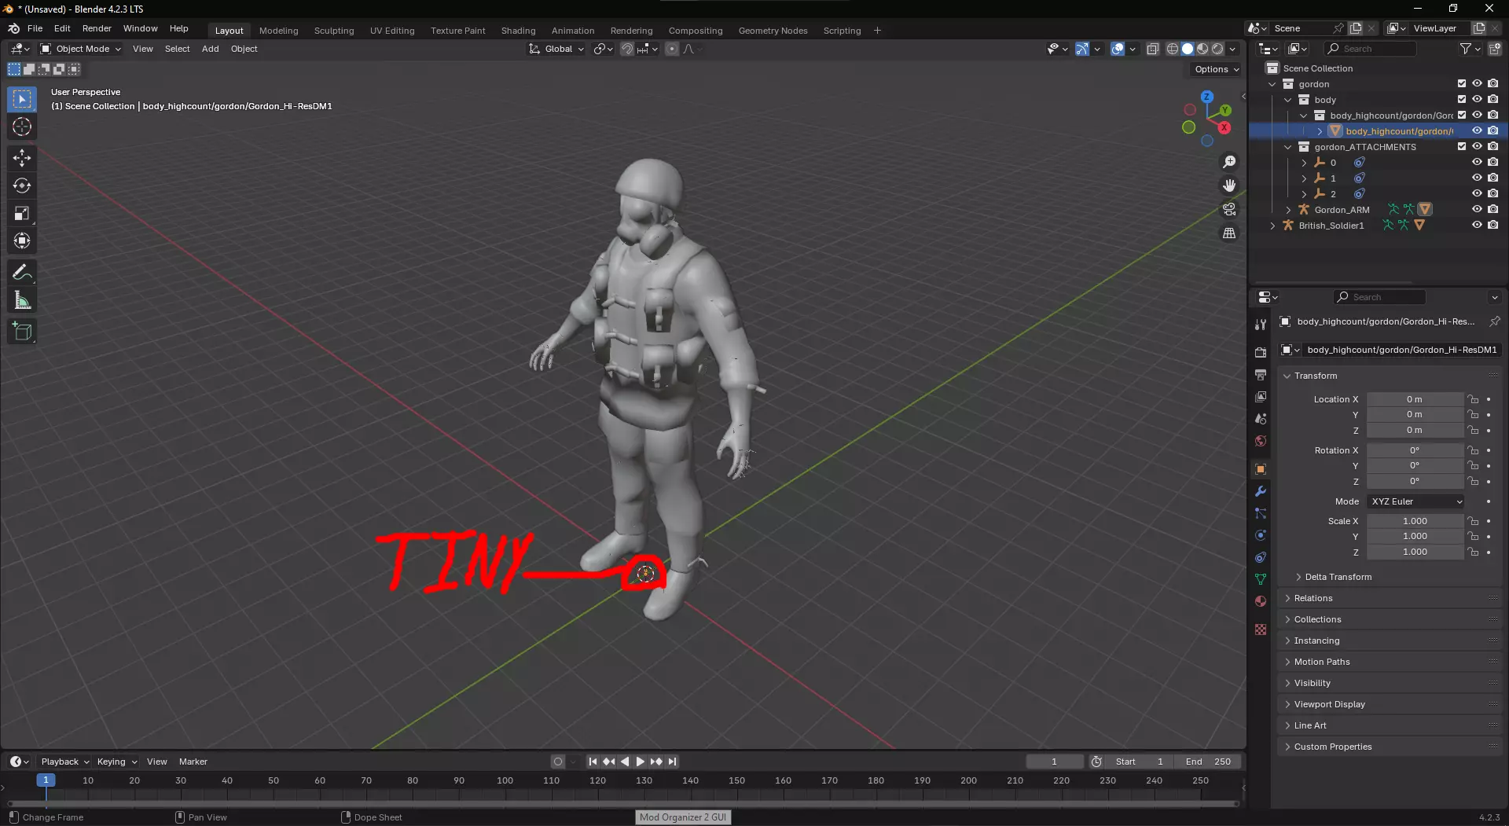Toggle X-ray display
This screenshot has width=1509, height=826.
[x=1153, y=49]
